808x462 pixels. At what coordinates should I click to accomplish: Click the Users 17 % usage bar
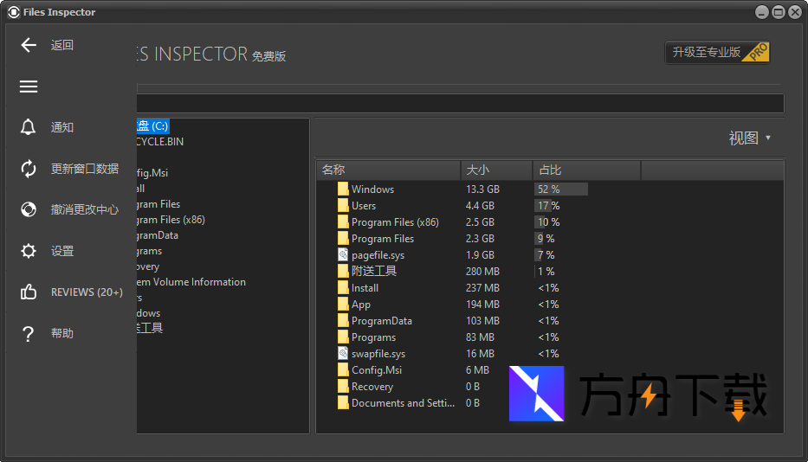(543, 206)
